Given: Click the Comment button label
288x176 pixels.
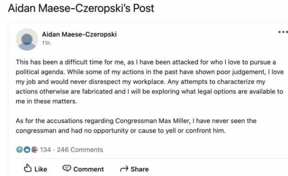Looking at the screenshot, I should point(88,169).
